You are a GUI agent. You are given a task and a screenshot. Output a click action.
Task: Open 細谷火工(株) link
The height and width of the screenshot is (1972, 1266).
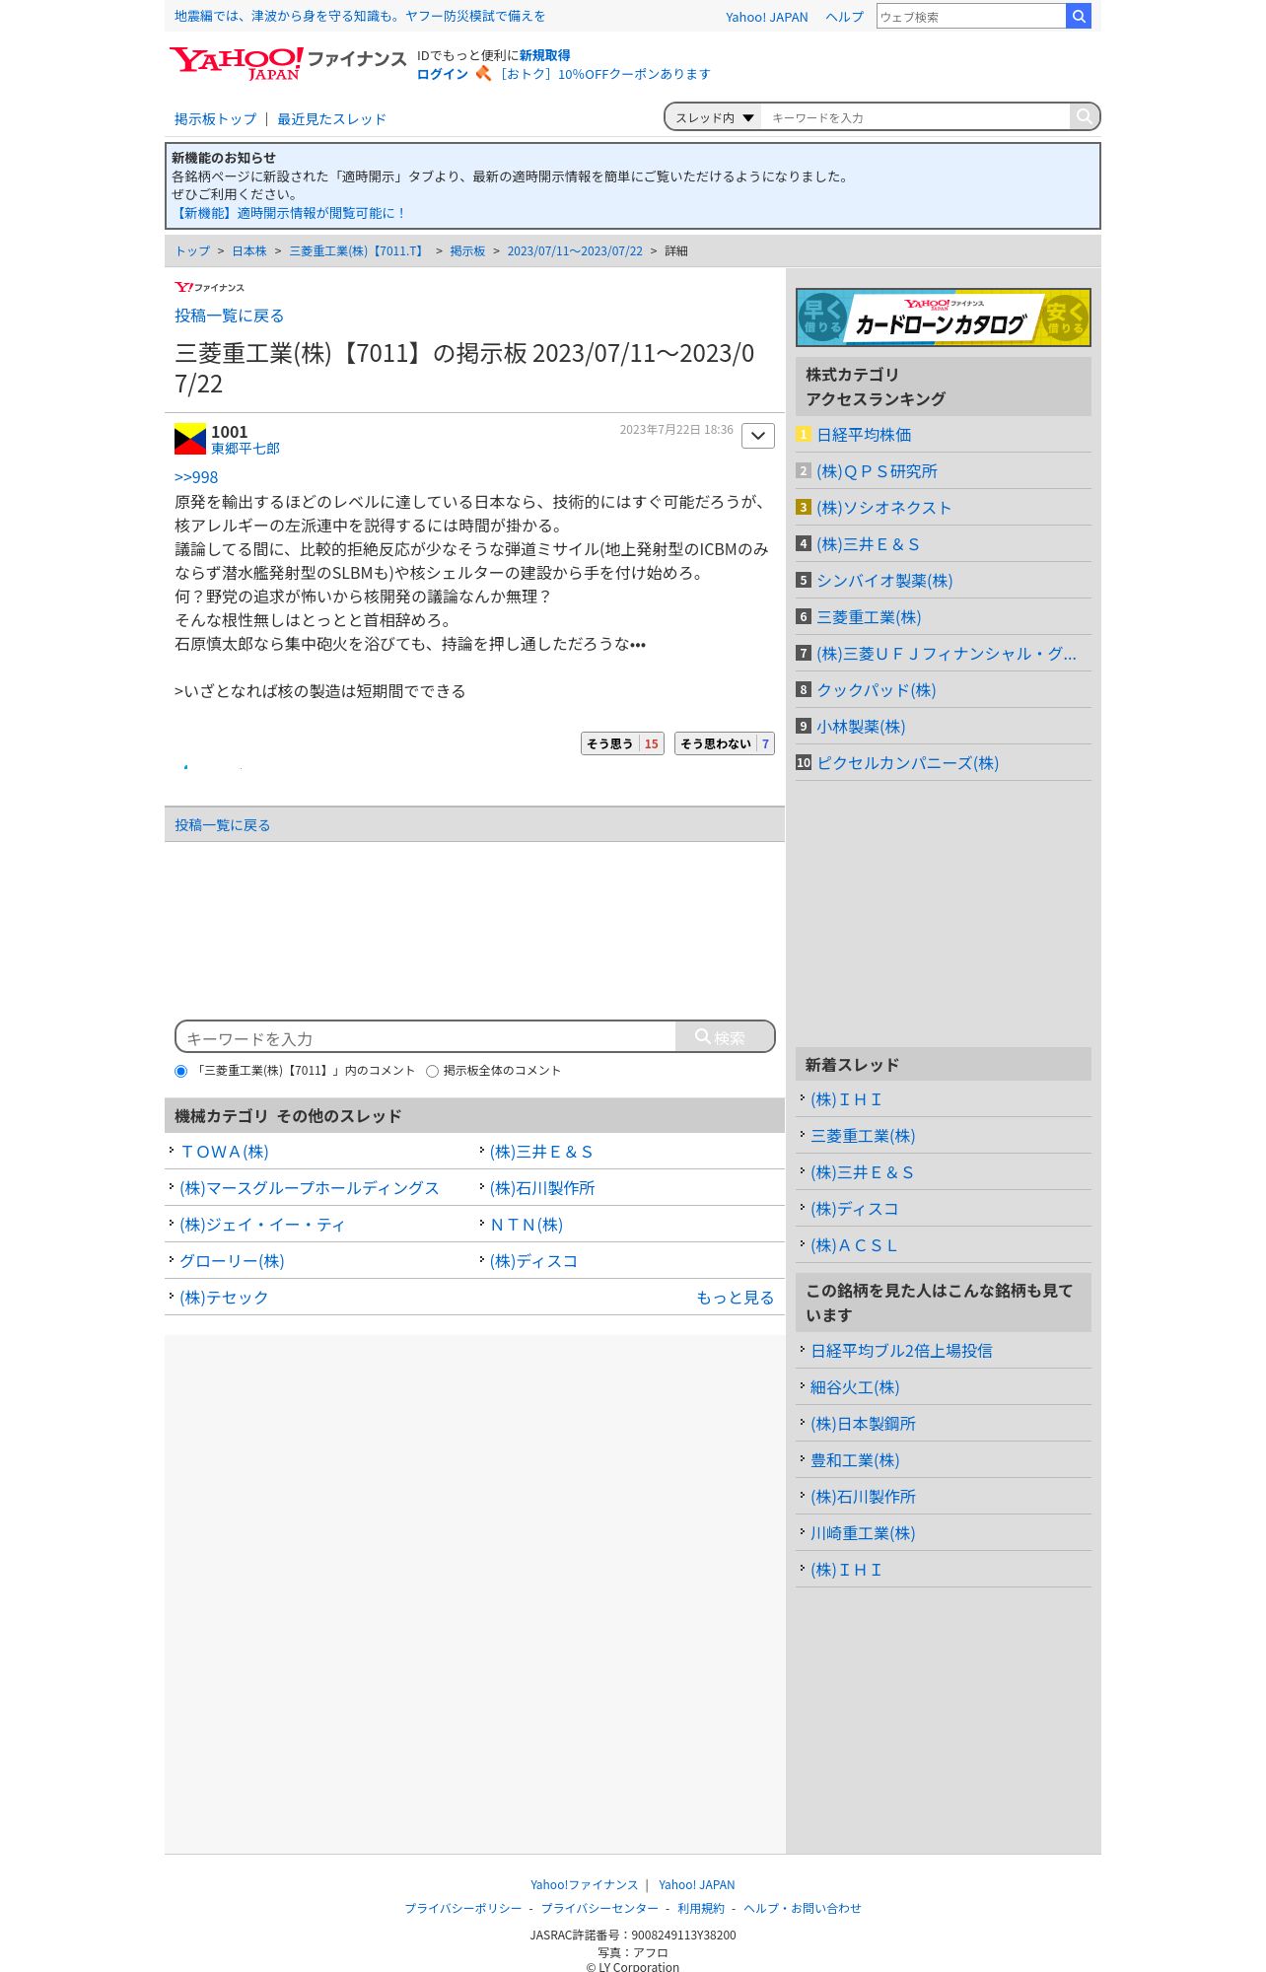coord(855,1387)
